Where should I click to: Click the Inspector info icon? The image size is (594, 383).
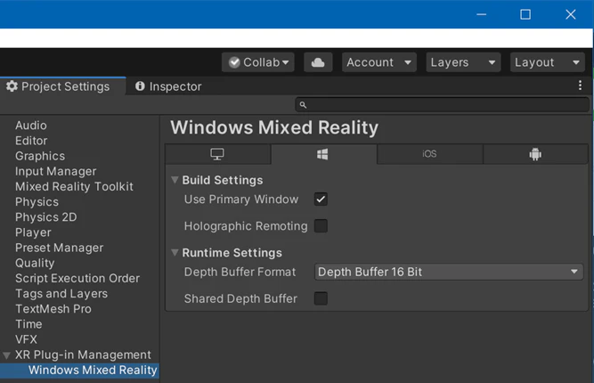(x=140, y=86)
